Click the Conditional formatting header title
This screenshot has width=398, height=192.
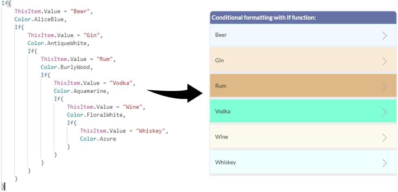(264, 17)
